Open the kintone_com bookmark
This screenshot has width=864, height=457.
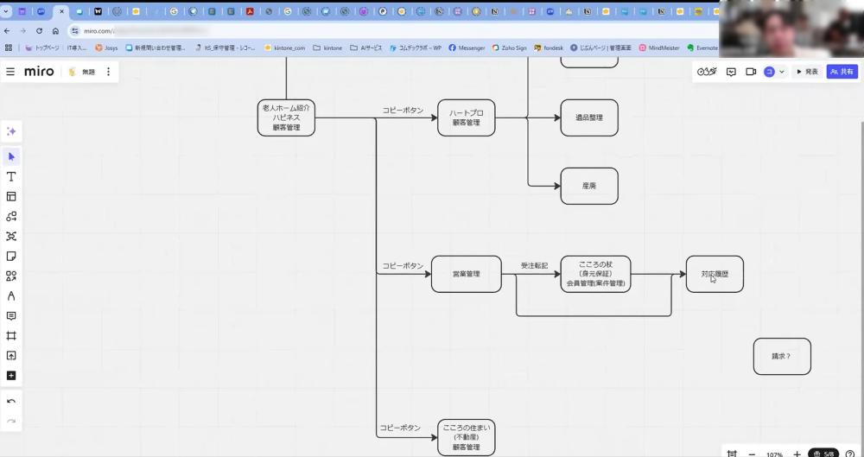tap(284, 48)
